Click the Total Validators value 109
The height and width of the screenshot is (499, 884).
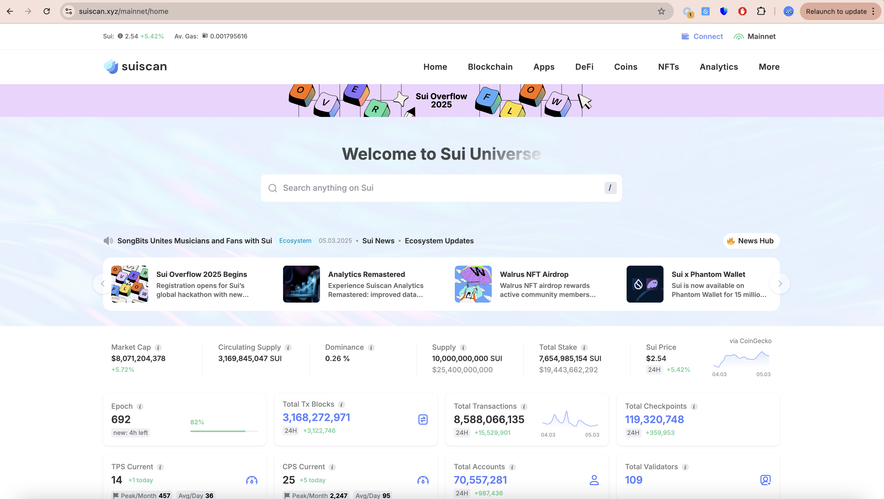click(x=634, y=480)
